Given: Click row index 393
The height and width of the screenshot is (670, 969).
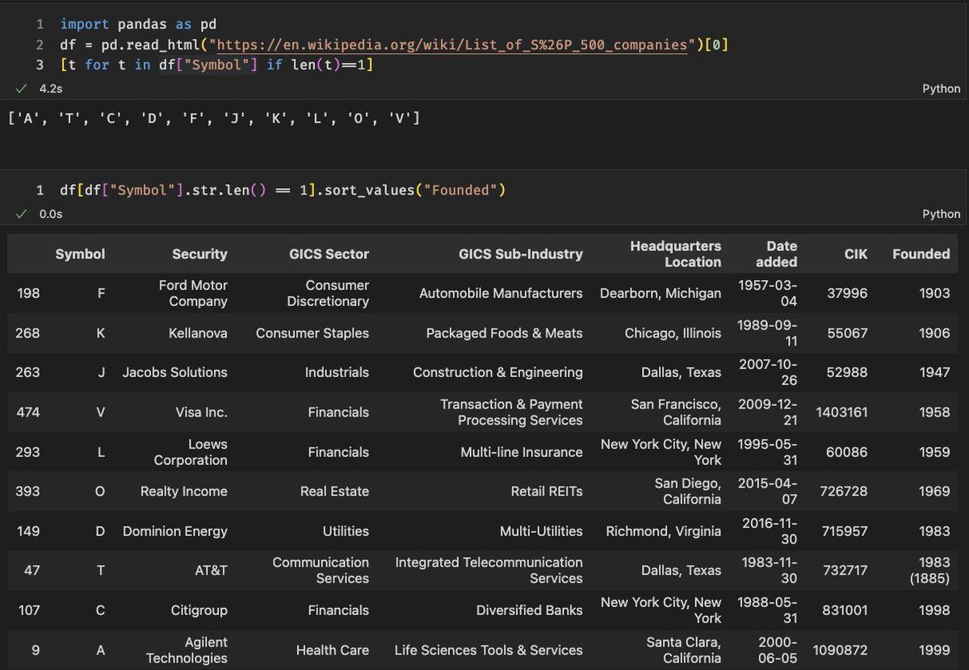Looking at the screenshot, I should coord(27,491).
